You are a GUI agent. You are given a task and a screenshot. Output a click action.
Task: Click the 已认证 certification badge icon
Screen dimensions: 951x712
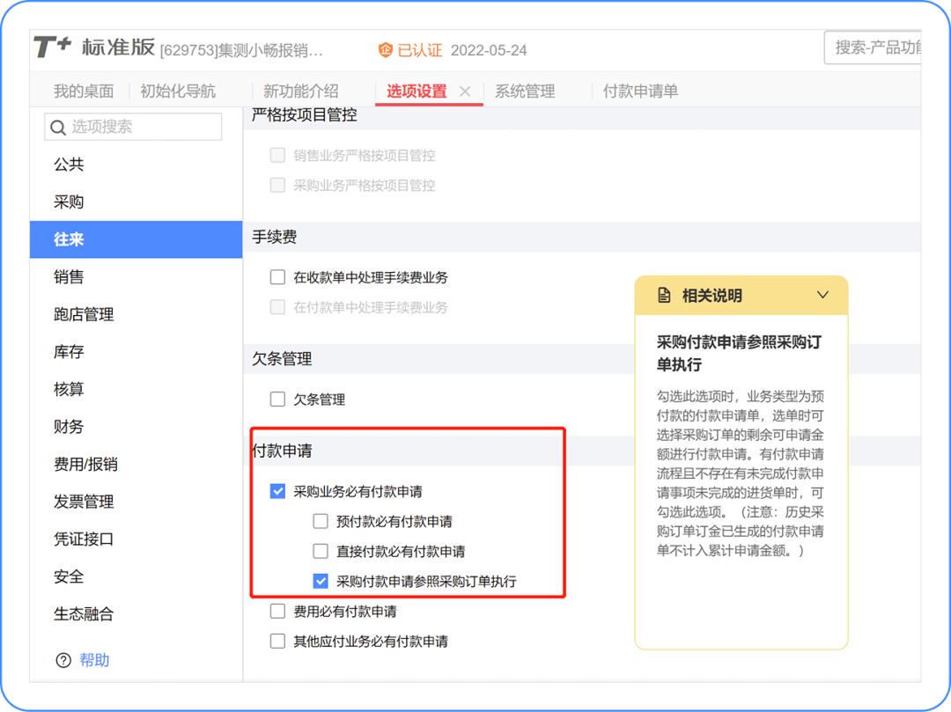coord(385,50)
